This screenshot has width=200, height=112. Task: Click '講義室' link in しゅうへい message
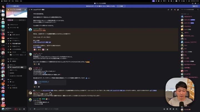point(37,47)
